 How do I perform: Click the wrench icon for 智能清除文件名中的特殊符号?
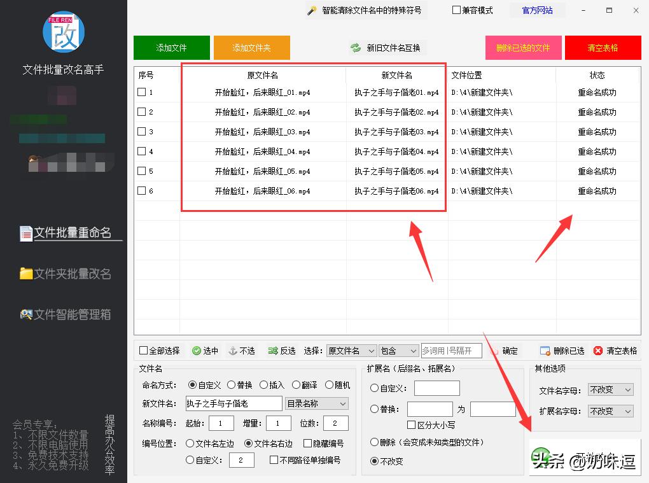click(311, 10)
